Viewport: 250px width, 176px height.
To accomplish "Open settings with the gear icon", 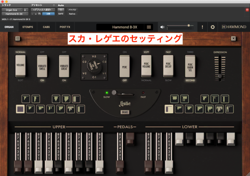I will (x=213, y=27).
